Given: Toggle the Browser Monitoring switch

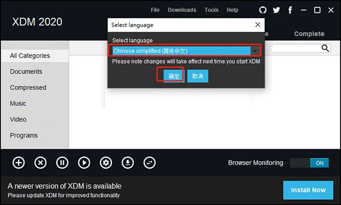Looking at the screenshot, I should (309, 163).
